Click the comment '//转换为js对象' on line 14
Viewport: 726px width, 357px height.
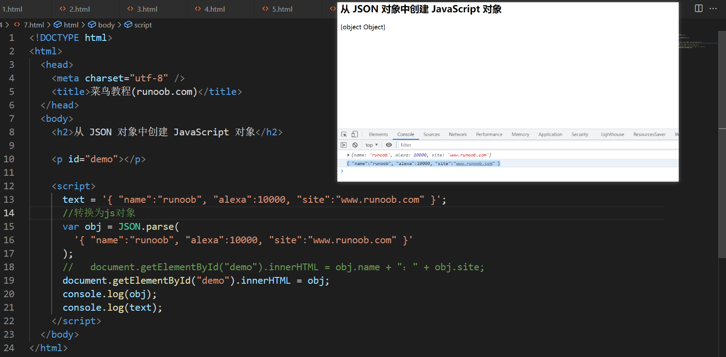point(99,213)
